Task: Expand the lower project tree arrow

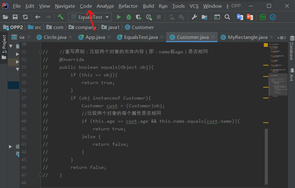Action: click(10, 146)
